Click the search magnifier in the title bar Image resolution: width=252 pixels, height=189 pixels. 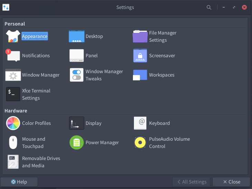click(x=209, y=7)
